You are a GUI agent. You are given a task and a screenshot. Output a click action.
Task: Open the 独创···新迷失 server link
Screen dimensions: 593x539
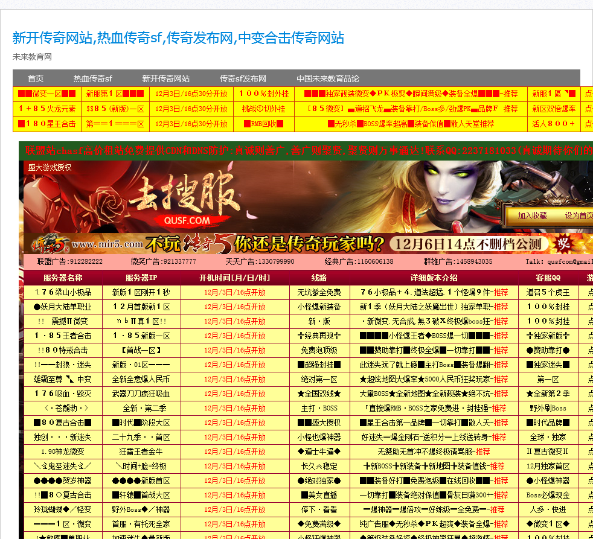pyautogui.click(x=63, y=438)
